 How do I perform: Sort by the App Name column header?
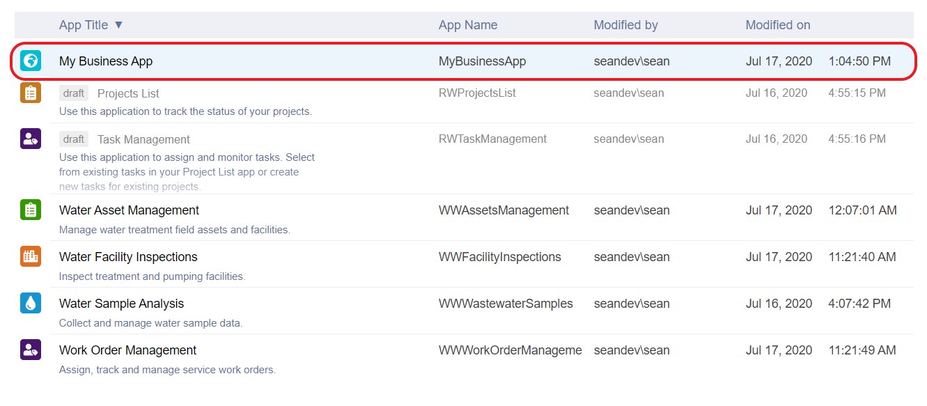point(467,25)
